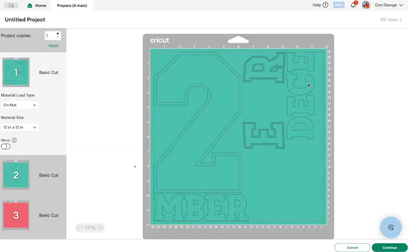Select mat 2 thumbnail
Screen dimensions: 408x252
[x=16, y=175]
